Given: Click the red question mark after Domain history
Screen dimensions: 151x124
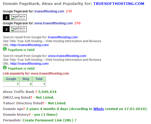Looking at the screenshot, I should (30, 115).
